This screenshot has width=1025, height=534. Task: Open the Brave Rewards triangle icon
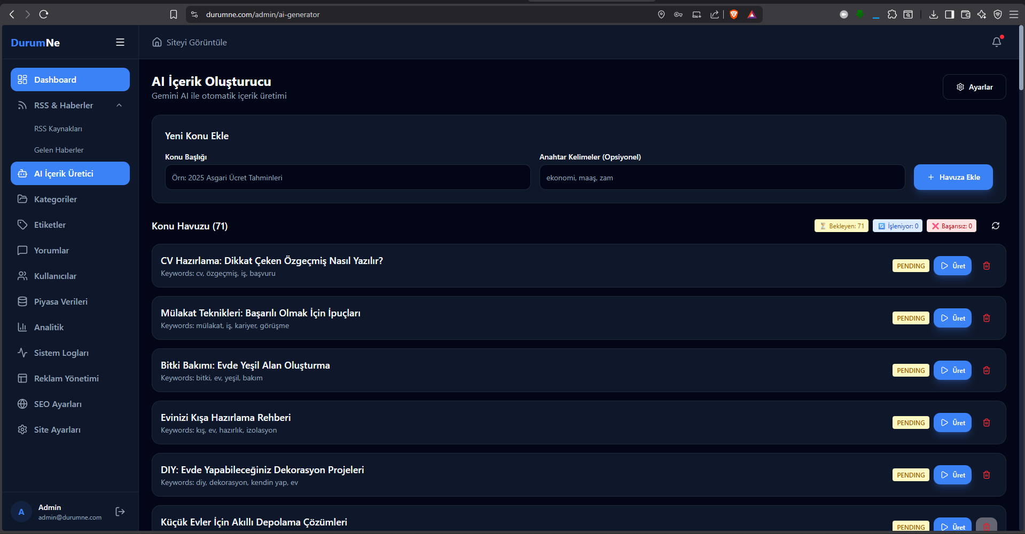pyautogui.click(x=752, y=14)
